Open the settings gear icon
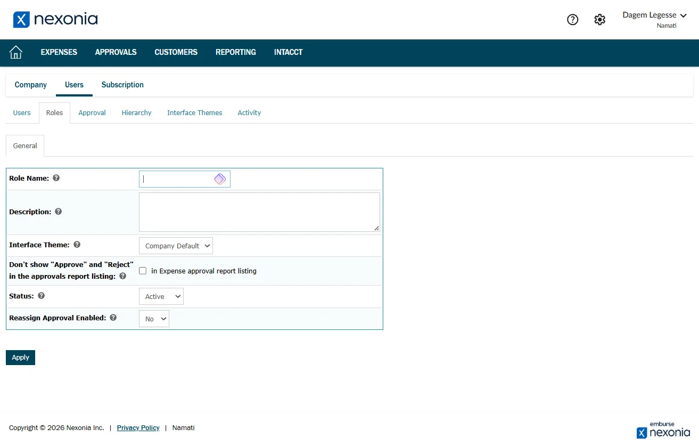 click(x=600, y=20)
